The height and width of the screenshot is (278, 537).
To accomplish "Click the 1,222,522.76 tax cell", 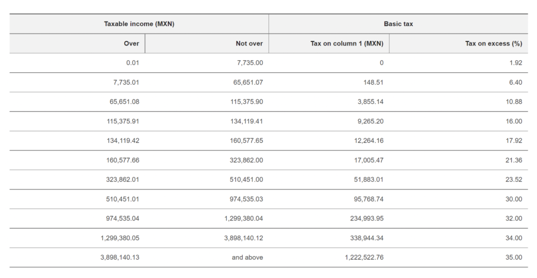I will [364, 258].
